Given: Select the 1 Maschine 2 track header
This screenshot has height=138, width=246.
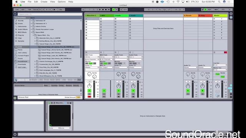Looking at the screenshot, I should [92, 15].
